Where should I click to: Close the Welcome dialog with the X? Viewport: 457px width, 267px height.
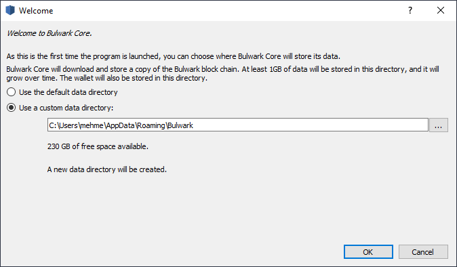click(441, 10)
